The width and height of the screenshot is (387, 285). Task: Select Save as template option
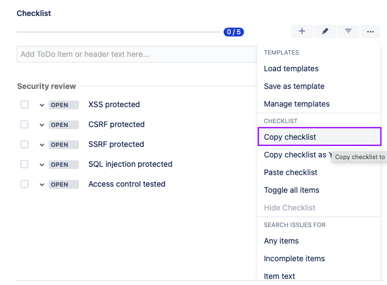click(294, 86)
